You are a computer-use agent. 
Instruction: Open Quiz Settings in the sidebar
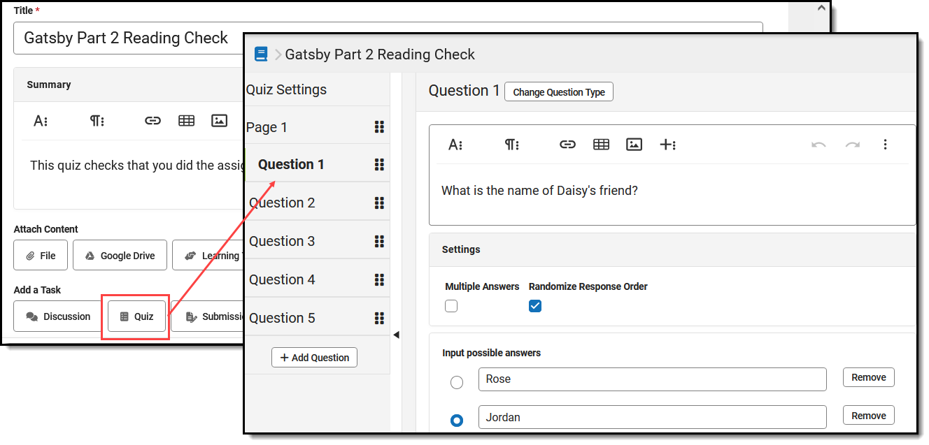287,89
